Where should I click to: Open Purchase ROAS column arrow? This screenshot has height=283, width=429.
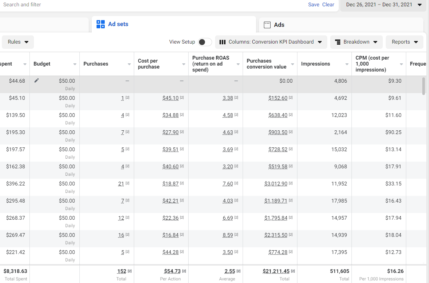tap(238, 64)
